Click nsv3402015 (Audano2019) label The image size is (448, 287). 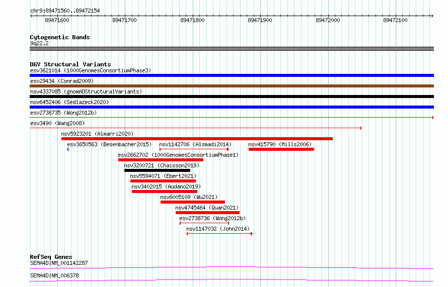click(166, 186)
